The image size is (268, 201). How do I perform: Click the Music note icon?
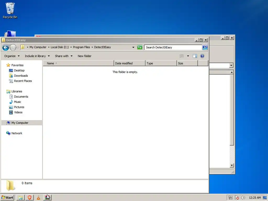(x=11, y=102)
